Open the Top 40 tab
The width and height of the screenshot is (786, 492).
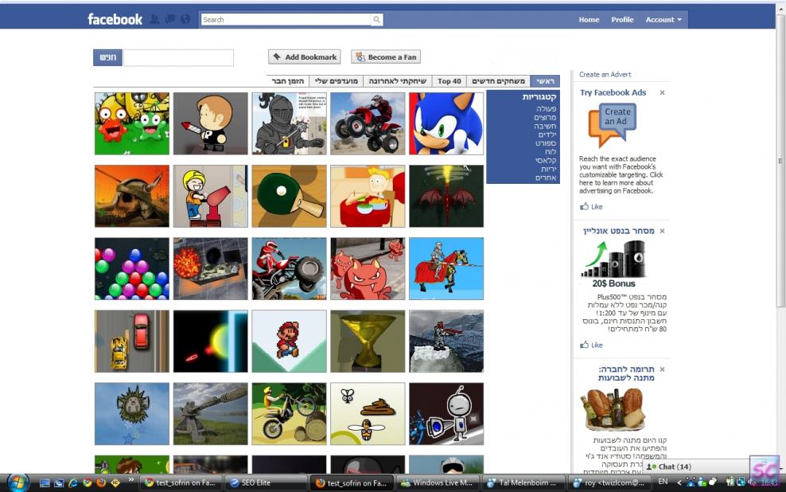tap(449, 81)
